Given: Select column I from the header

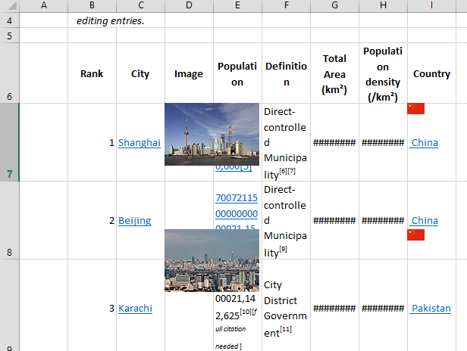Looking at the screenshot, I should point(431,6).
